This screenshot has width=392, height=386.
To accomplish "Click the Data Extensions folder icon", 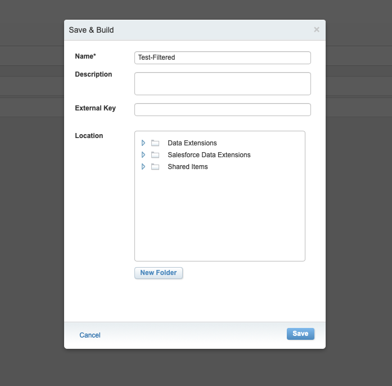I will (155, 143).
